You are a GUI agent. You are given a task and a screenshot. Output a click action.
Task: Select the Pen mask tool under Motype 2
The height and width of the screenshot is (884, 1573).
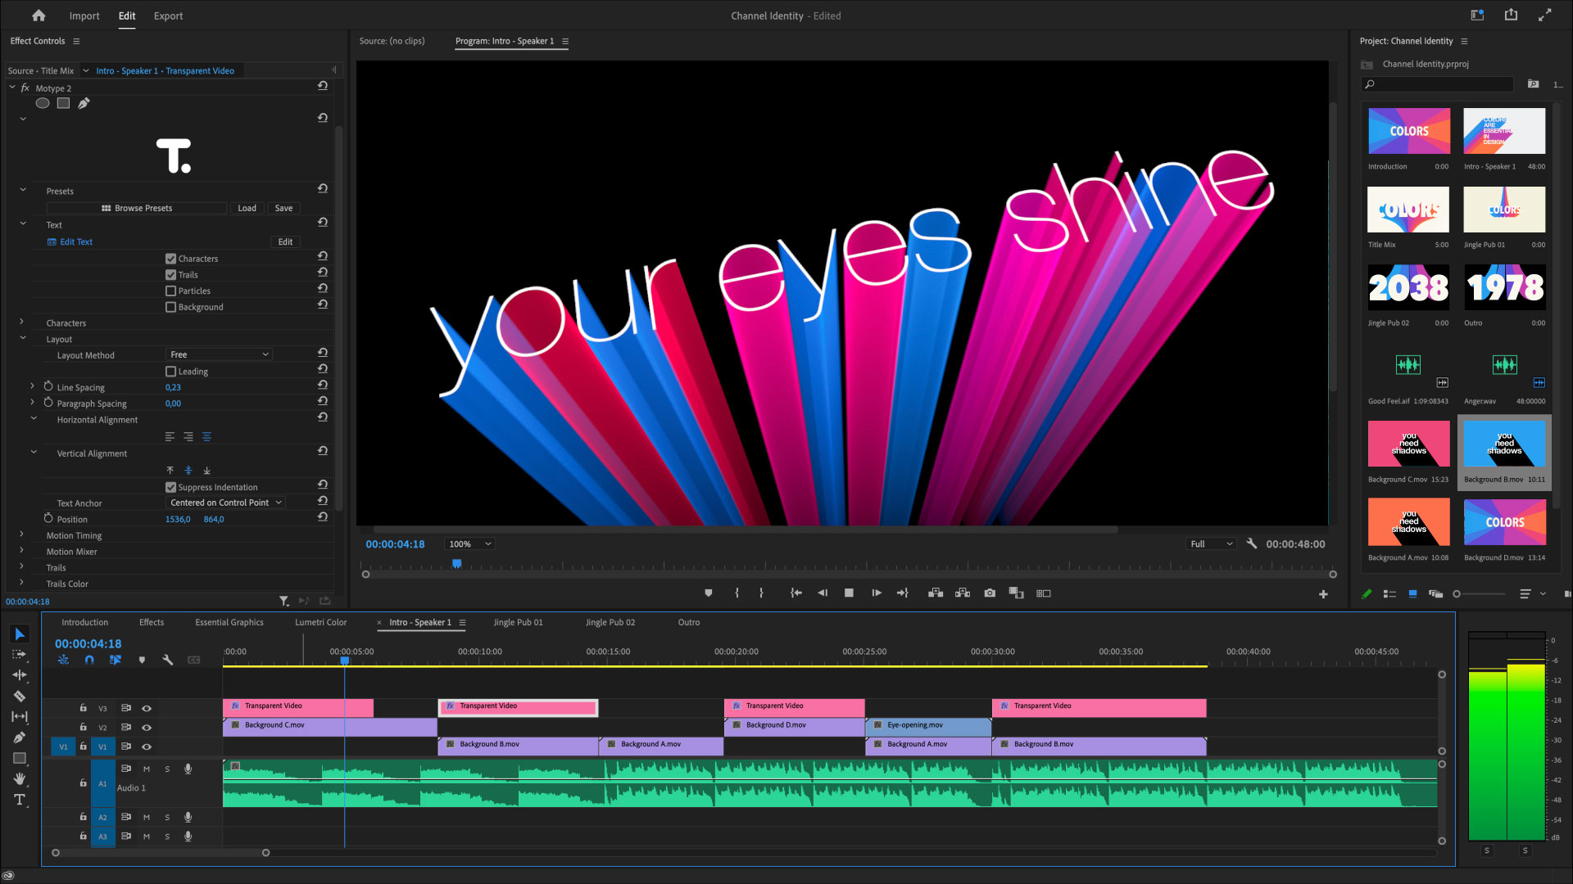(84, 103)
